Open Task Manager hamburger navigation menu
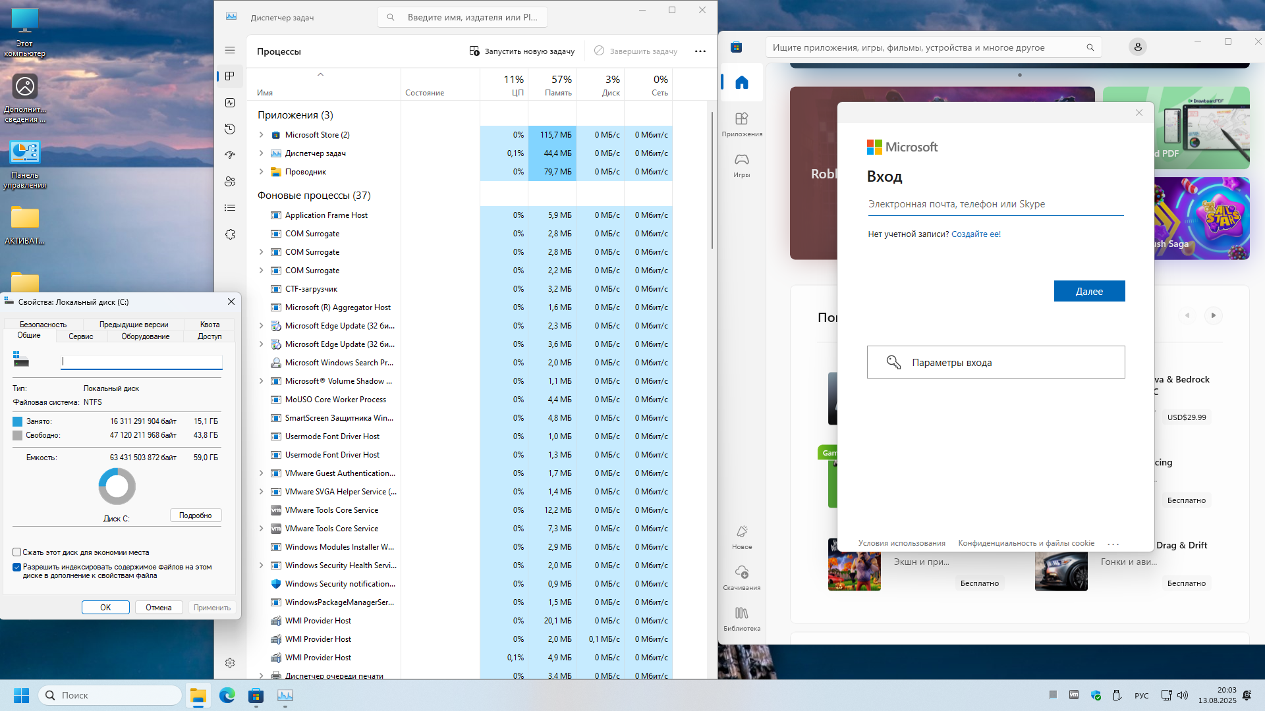The width and height of the screenshot is (1265, 711). coord(230,50)
